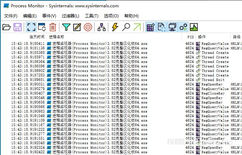Select the event row at 15:43:18.9181136

tap(121, 48)
